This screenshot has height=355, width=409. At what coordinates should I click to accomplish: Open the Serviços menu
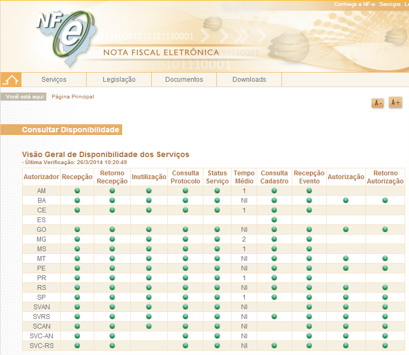[54, 80]
